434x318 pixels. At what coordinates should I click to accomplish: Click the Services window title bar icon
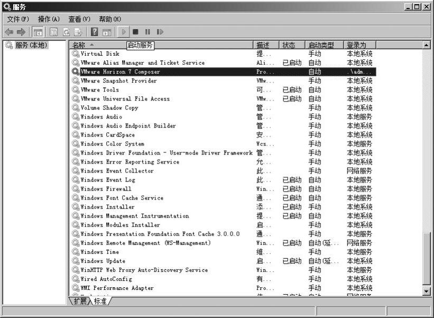(x=7, y=7)
